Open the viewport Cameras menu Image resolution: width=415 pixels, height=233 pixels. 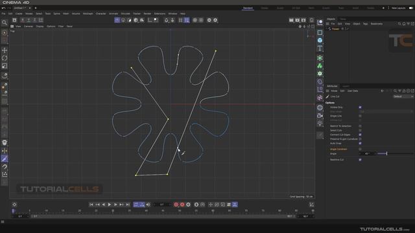tap(29, 27)
